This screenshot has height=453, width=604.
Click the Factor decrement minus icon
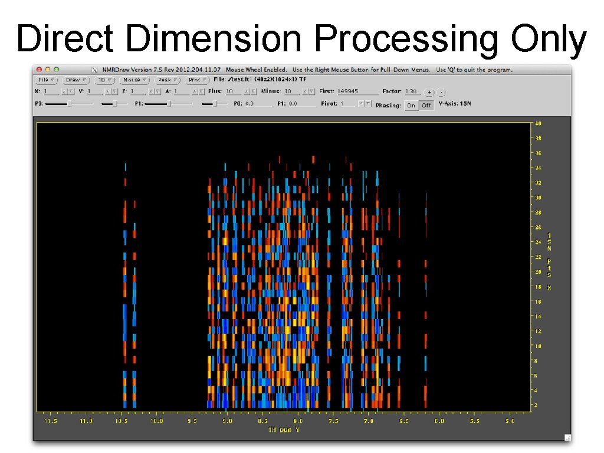coord(441,92)
